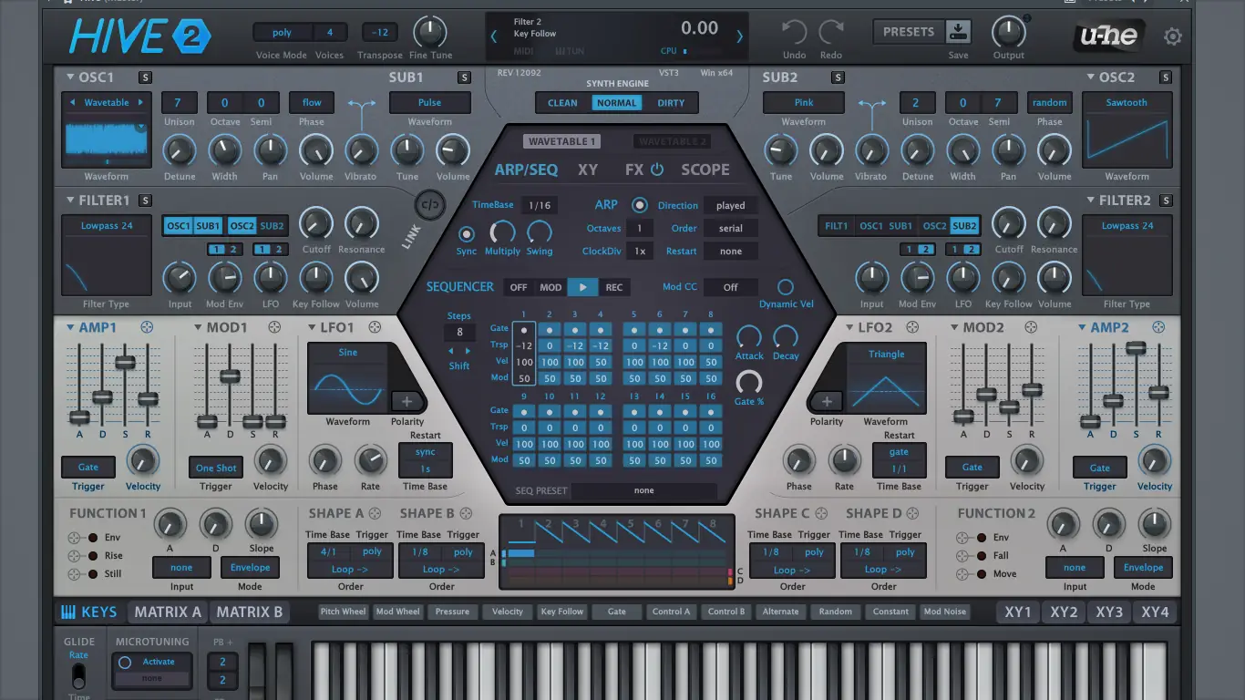Click the Undo arrow icon
Screen dimensions: 1245x700
click(x=794, y=33)
